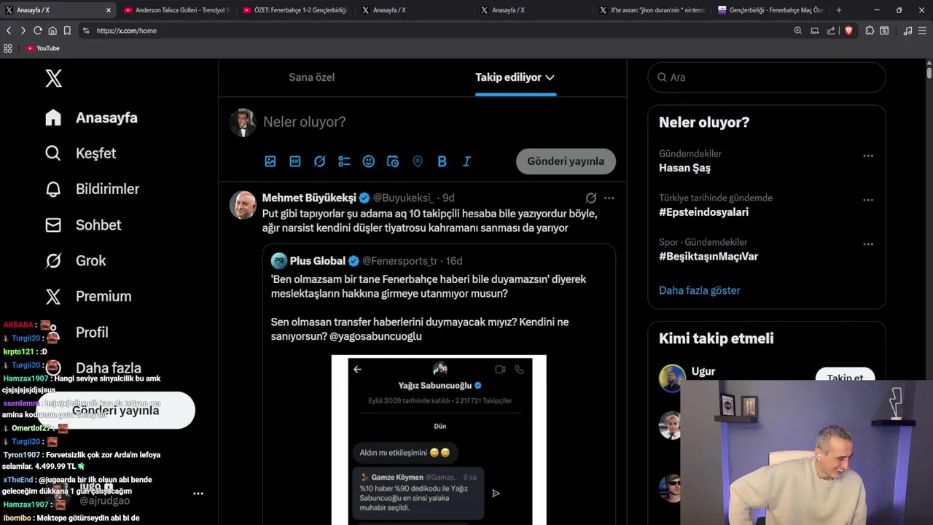
Task: Add a GIF to post
Action: click(295, 161)
